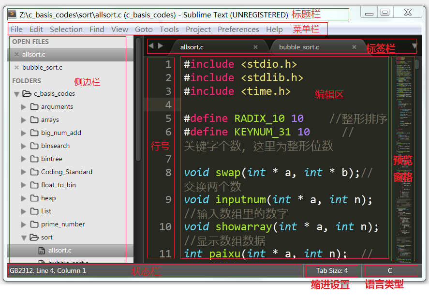The width and height of the screenshot is (429, 298).
Task: Collapse the sort folder
Action: (x=24, y=238)
